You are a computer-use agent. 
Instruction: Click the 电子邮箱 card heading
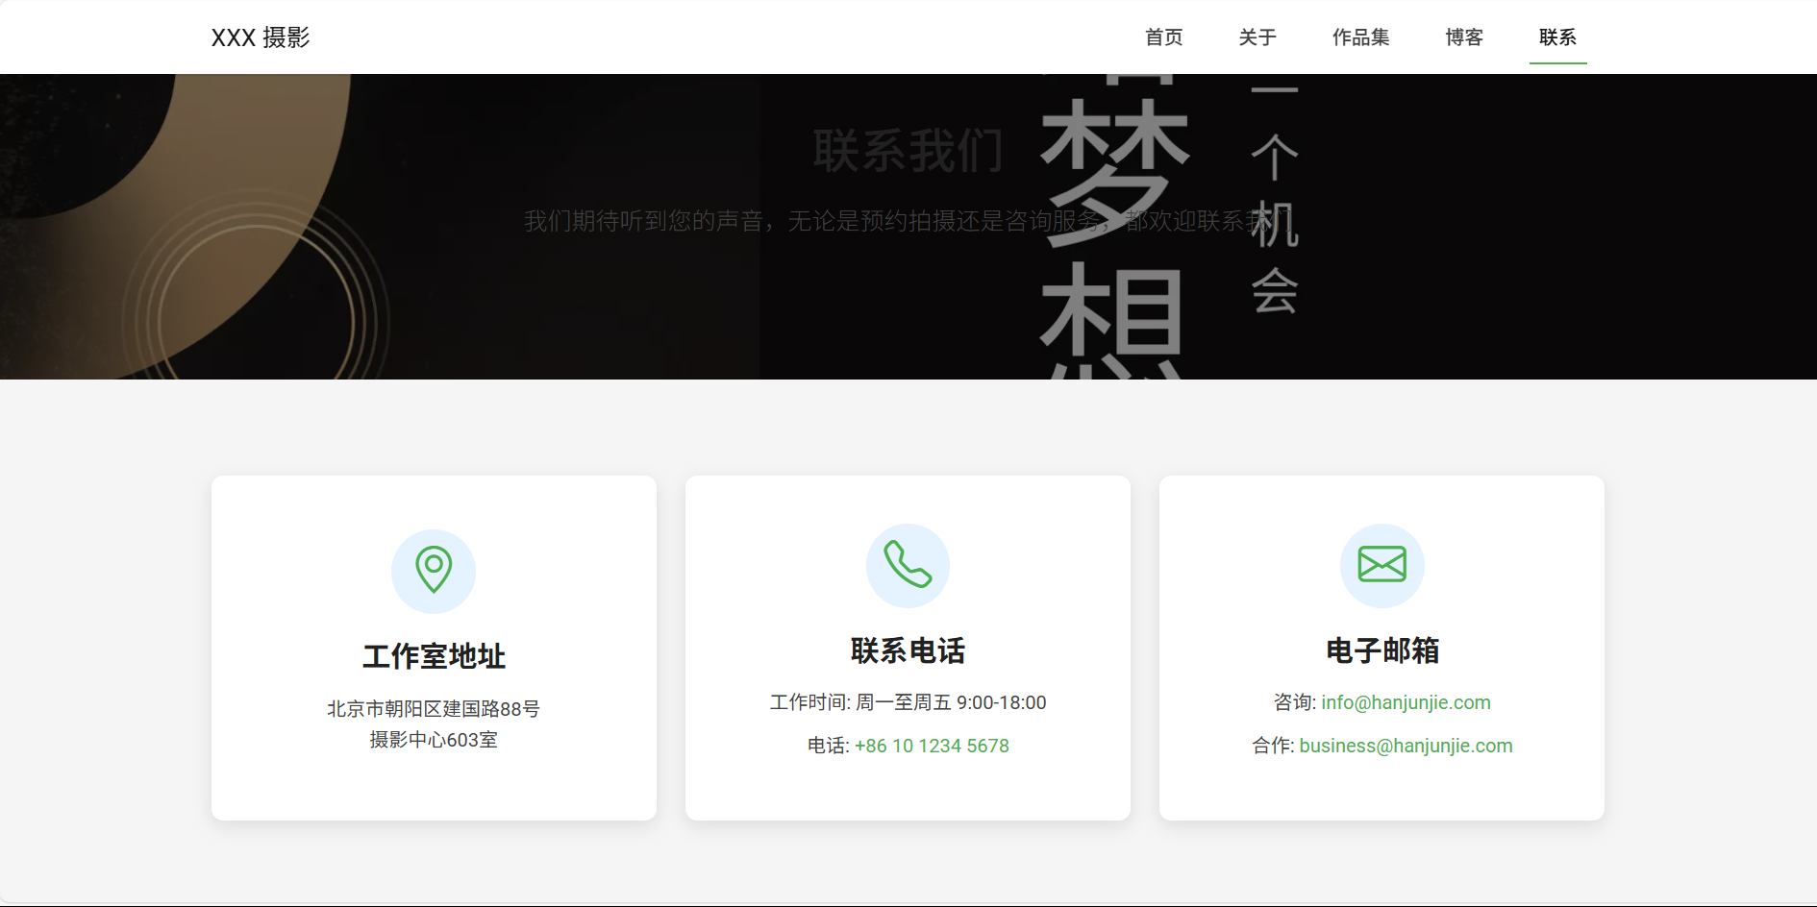pos(1381,650)
